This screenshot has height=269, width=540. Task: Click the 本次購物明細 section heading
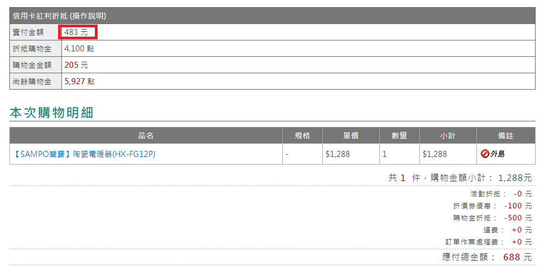pos(52,113)
